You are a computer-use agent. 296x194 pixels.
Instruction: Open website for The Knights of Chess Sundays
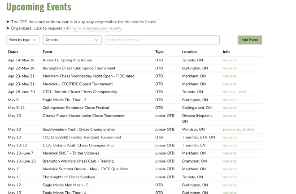230,177
